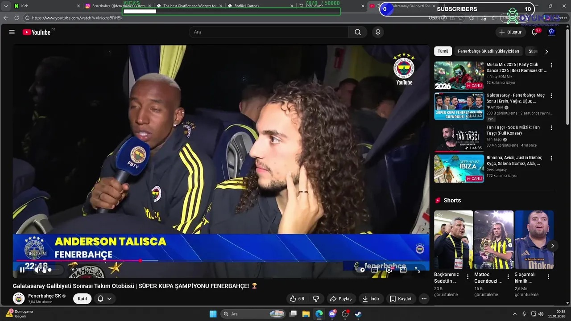Screen dimensions: 571x321
Task: Select 'Fenerbahçe SK adlı yükleyiciden' chip
Action: (488, 51)
